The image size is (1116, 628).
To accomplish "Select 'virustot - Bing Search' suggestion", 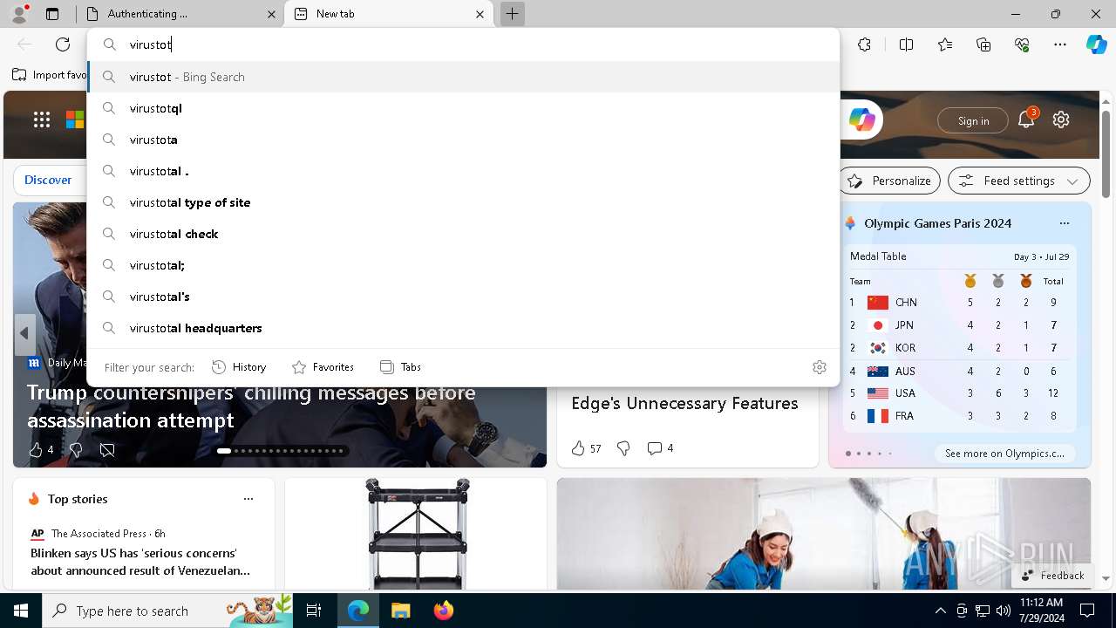I will coord(463,77).
